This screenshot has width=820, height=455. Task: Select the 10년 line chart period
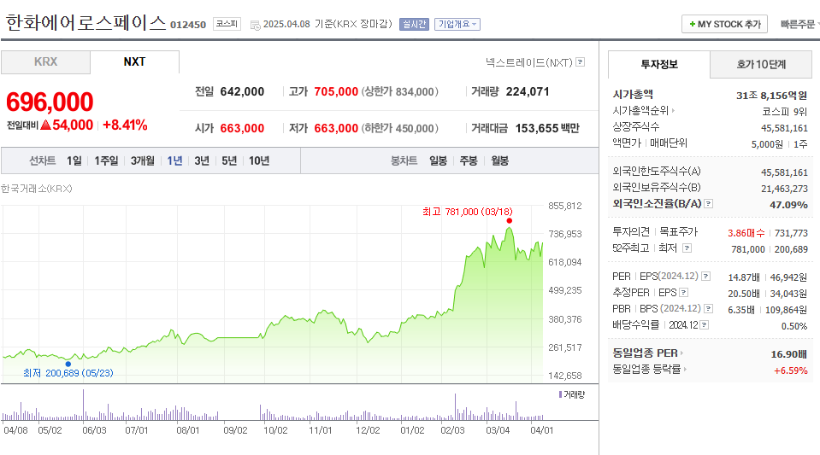(259, 160)
